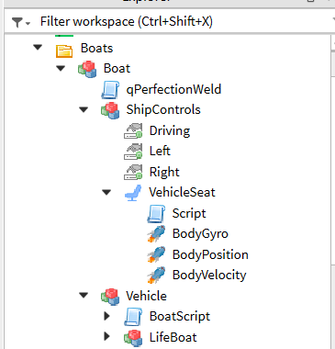Click the Explorer vertical scrollbar
Image resolution: width=335 pixels, height=349 pixels.
333,191
